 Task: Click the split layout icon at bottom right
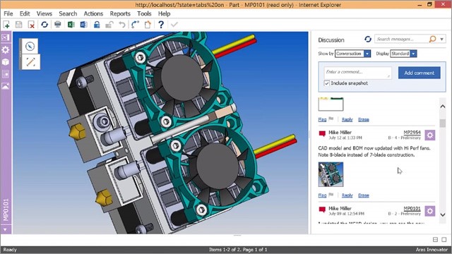click(435, 240)
